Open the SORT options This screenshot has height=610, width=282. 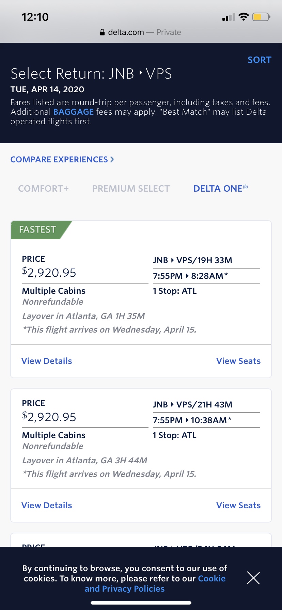(x=259, y=60)
